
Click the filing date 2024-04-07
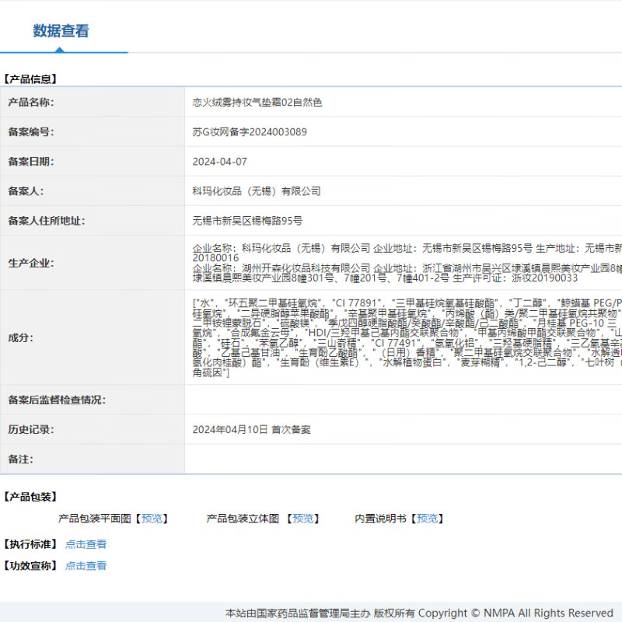[219, 162]
